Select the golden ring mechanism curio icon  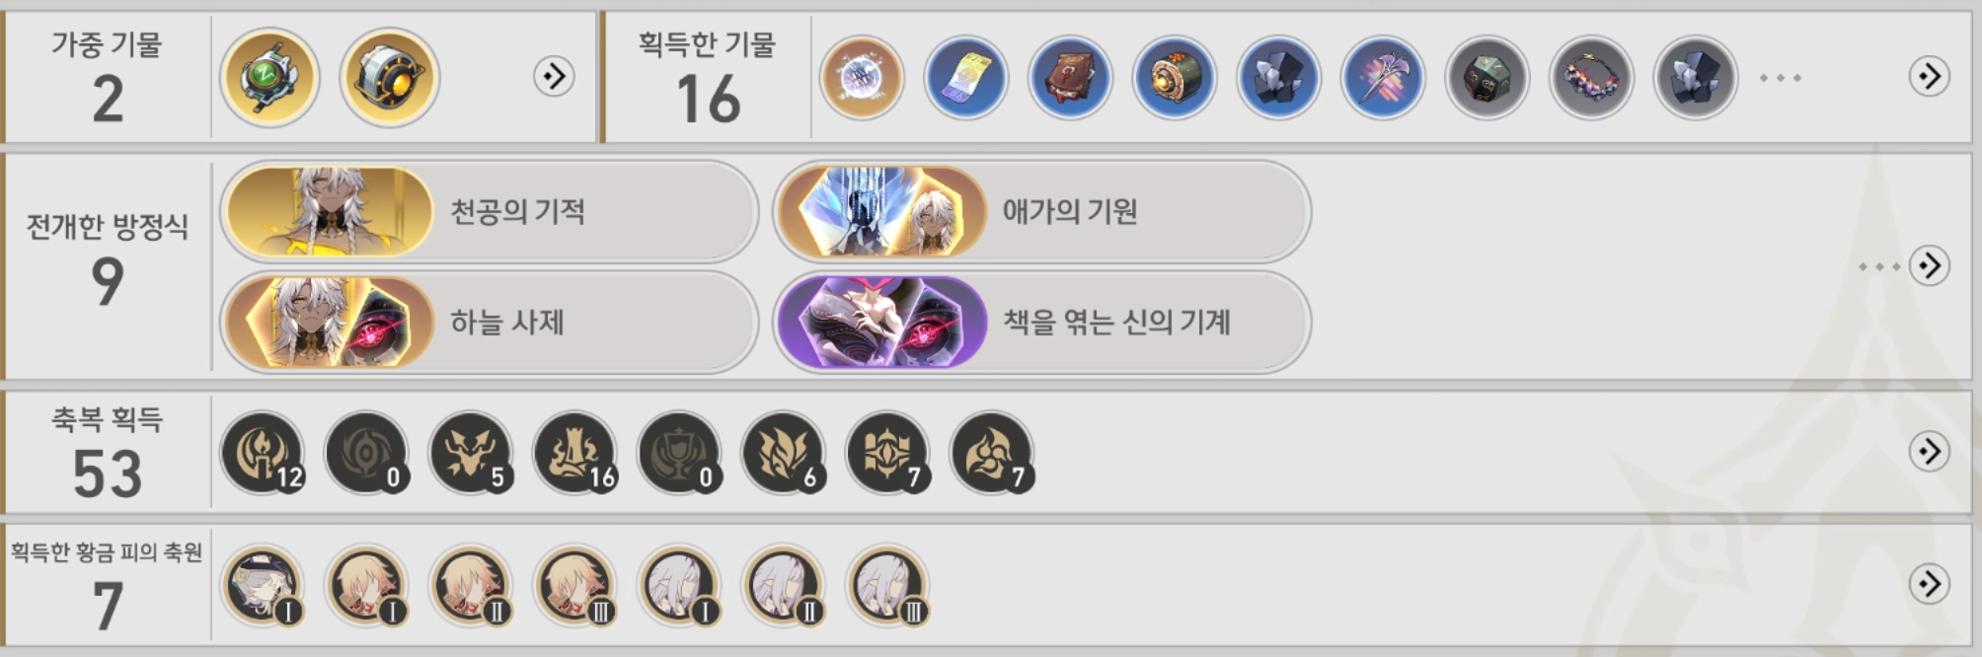pos(389,77)
